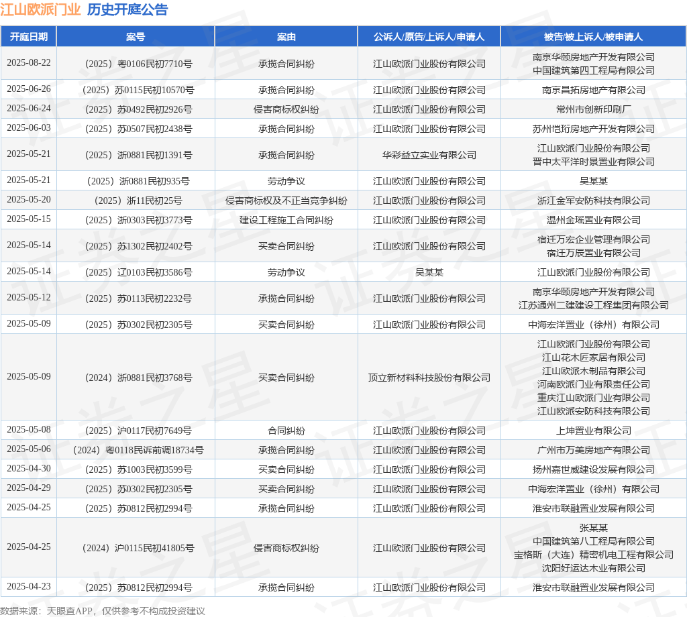Image resolution: width=687 pixels, height=617 pixels.
Task: Select the 案由 column header
Action: click(286, 37)
